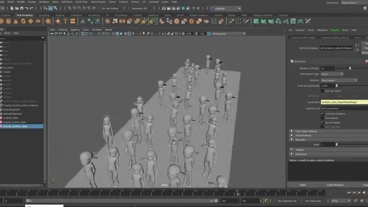Toggle the Use Up Vector checkbox
The width and height of the screenshot is (368, 207).
click(x=322, y=91)
